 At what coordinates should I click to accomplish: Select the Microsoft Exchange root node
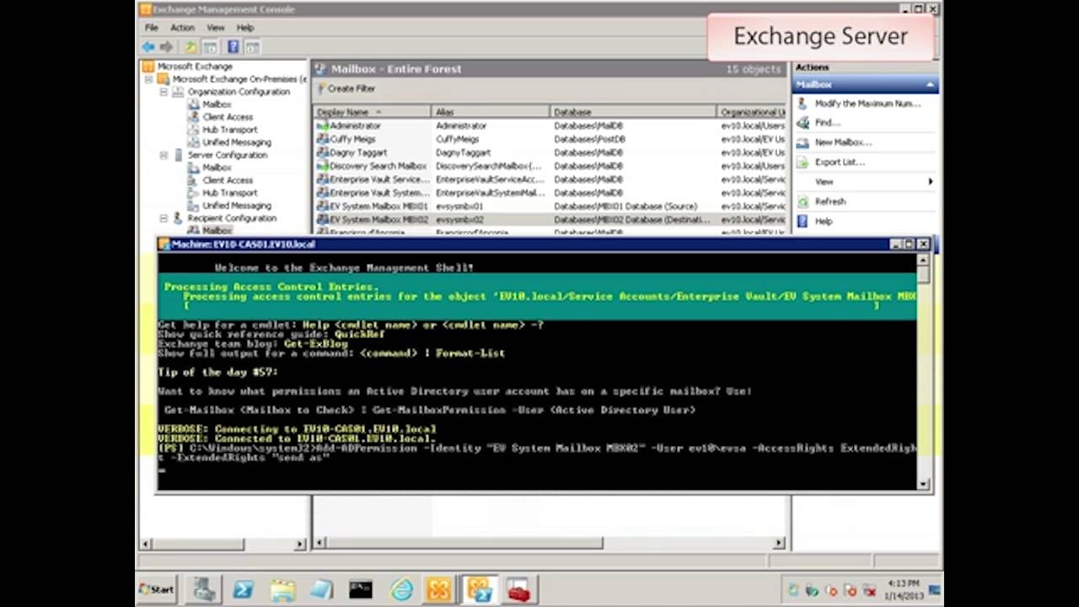coord(195,67)
